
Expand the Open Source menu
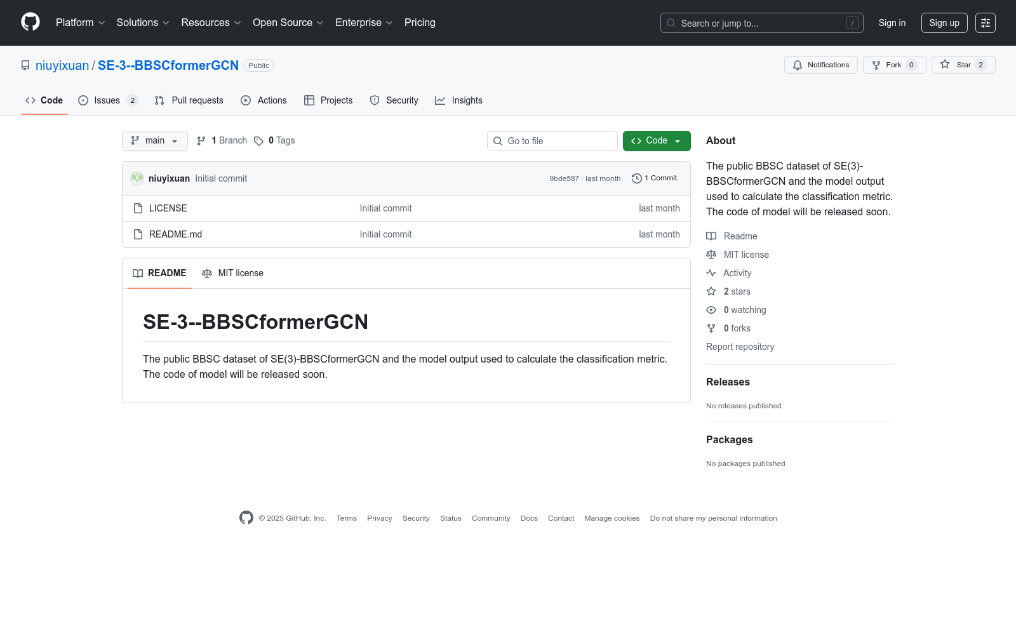[x=288, y=23]
